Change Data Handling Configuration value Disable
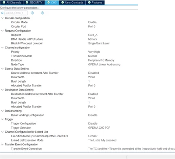Viewport: 175px width, 159px height. click(93, 115)
